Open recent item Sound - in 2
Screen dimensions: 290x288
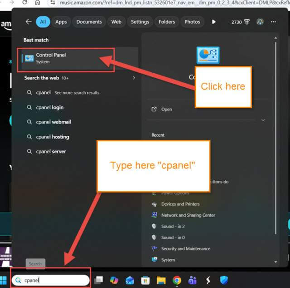pyautogui.click(x=173, y=226)
